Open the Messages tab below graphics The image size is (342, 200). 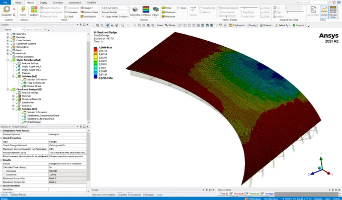[x=148, y=194]
